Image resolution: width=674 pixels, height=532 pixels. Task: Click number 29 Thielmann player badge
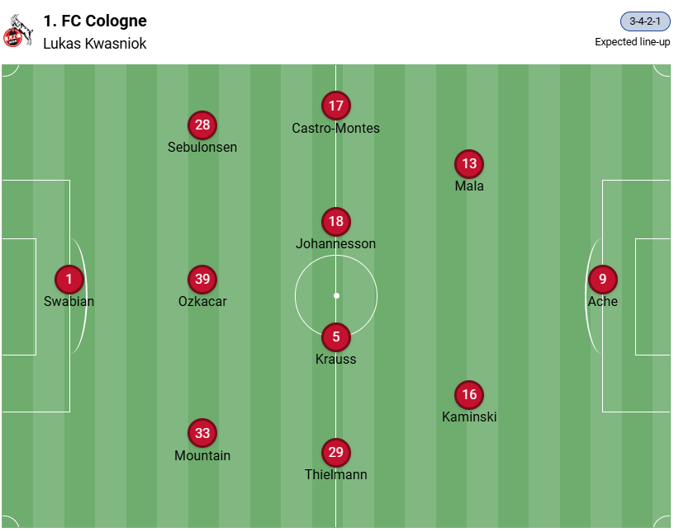(x=336, y=452)
